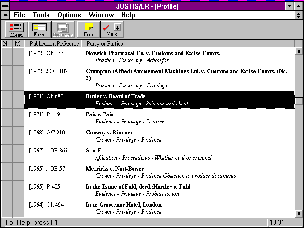This screenshot has width=304, height=228.
Task: Click the scrollbar up arrow
Action: [299, 51]
